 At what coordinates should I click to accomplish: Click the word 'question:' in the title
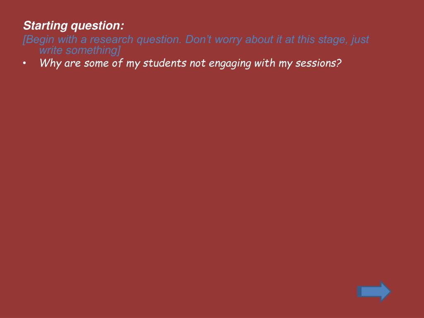point(97,26)
